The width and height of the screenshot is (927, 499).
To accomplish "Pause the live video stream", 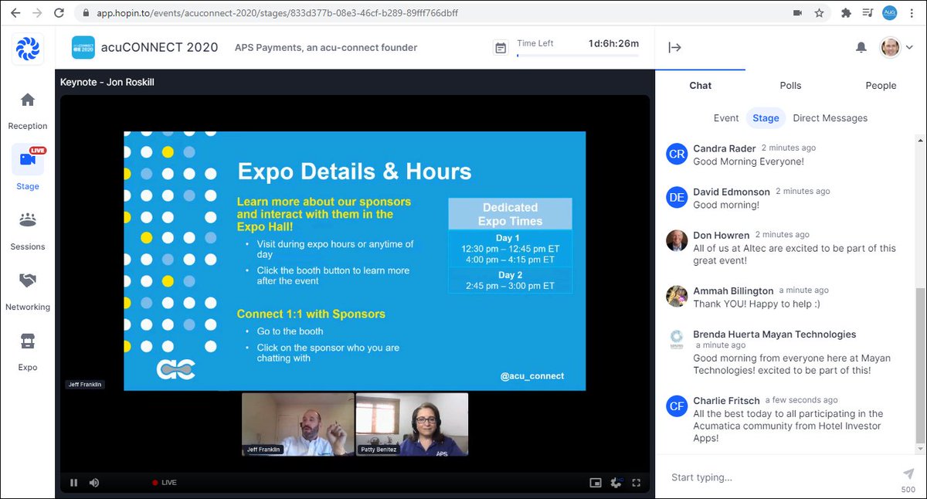I will coord(74,483).
